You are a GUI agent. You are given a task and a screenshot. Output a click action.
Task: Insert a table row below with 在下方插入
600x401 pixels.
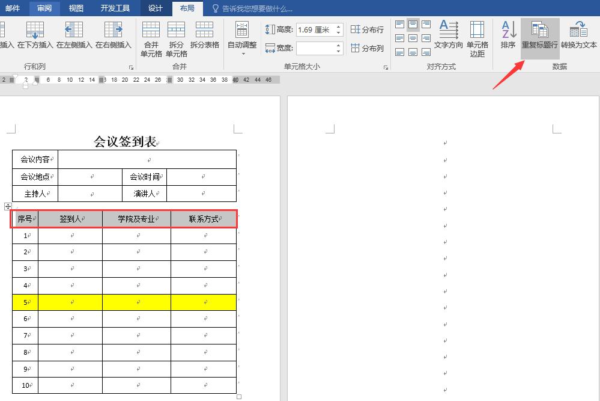point(35,36)
